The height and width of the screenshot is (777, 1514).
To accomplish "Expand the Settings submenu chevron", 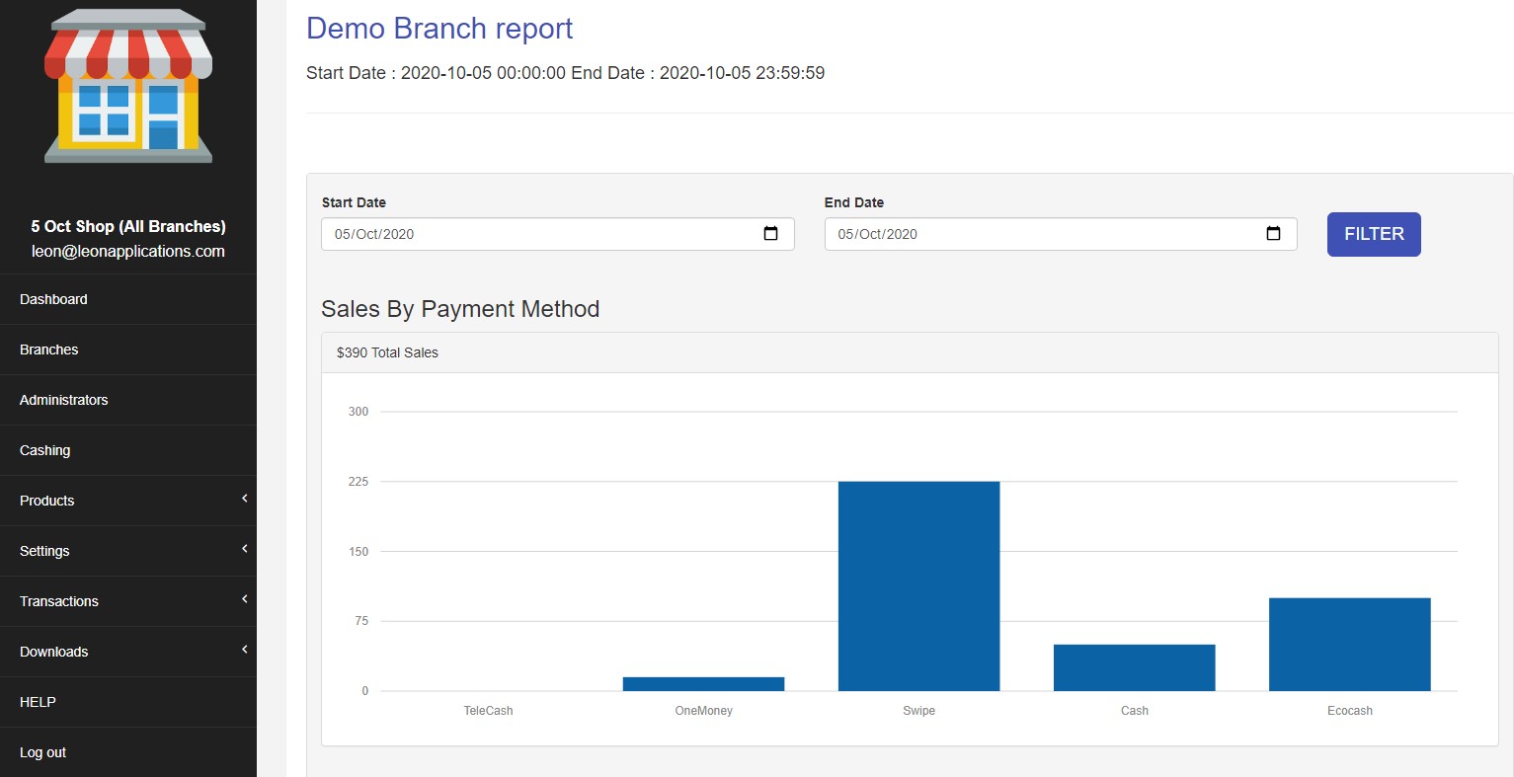I will tap(244, 550).
